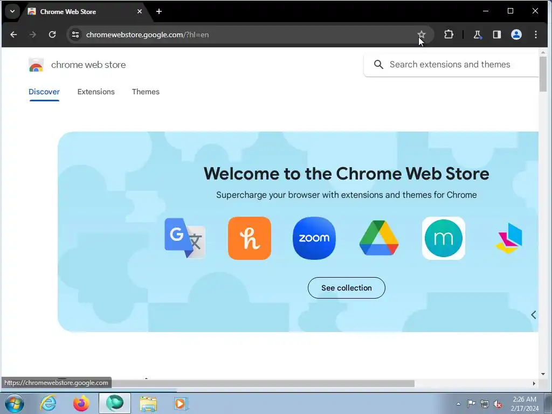552x414 pixels.
Task: Open Windows Explorer folder on taskbar
Action: coord(148,403)
